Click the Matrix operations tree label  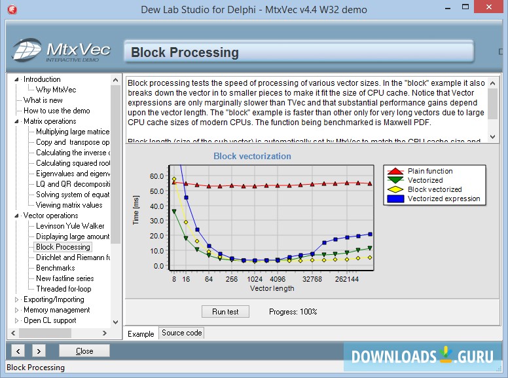(x=50, y=121)
